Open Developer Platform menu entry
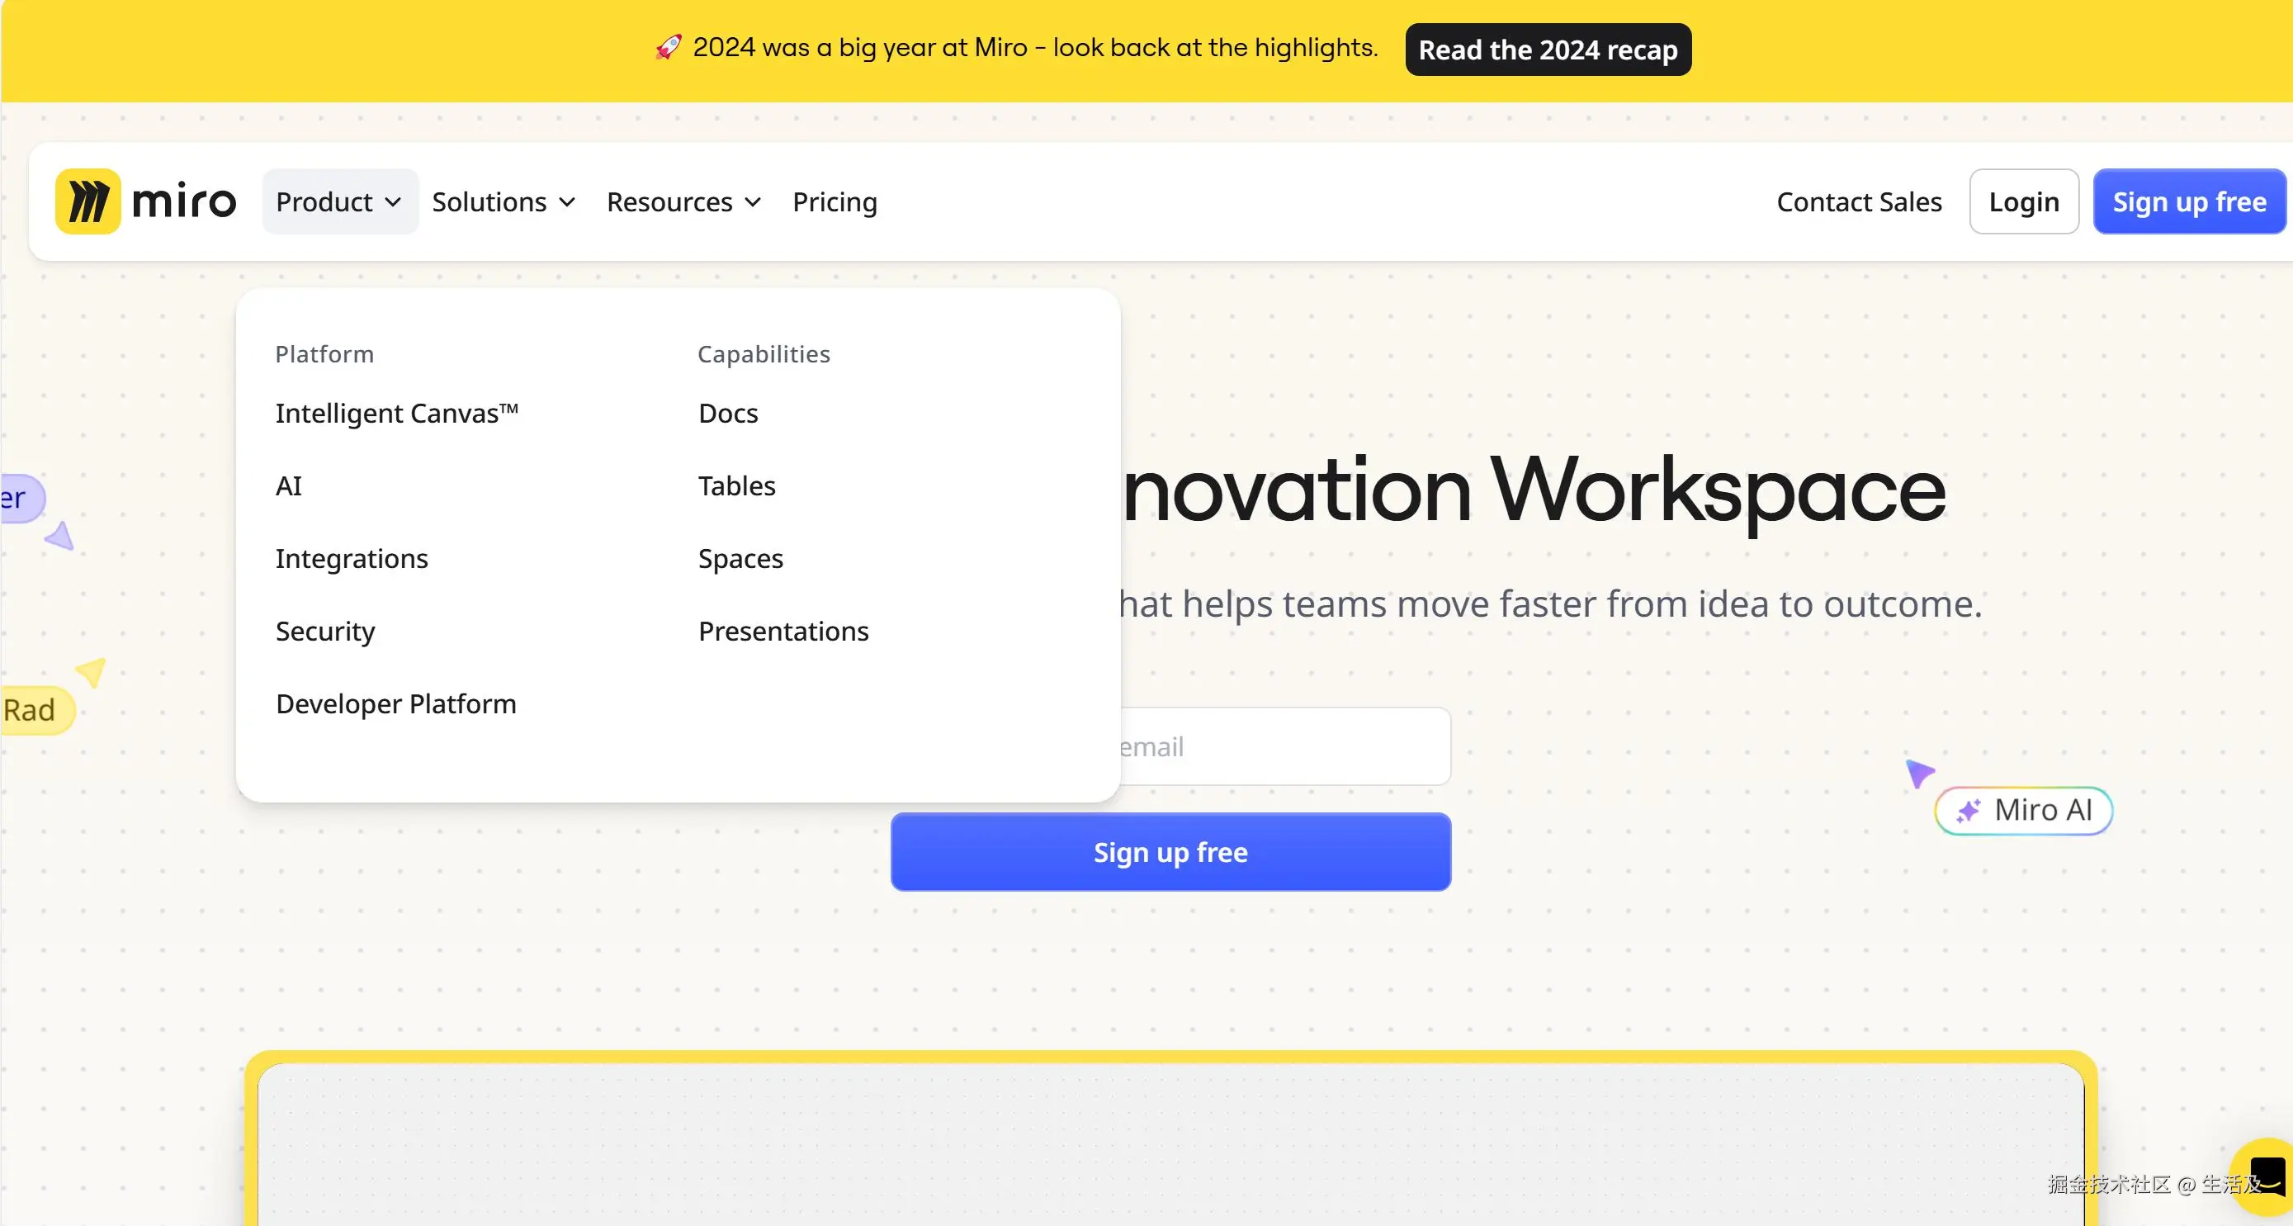2293x1226 pixels. pos(395,703)
